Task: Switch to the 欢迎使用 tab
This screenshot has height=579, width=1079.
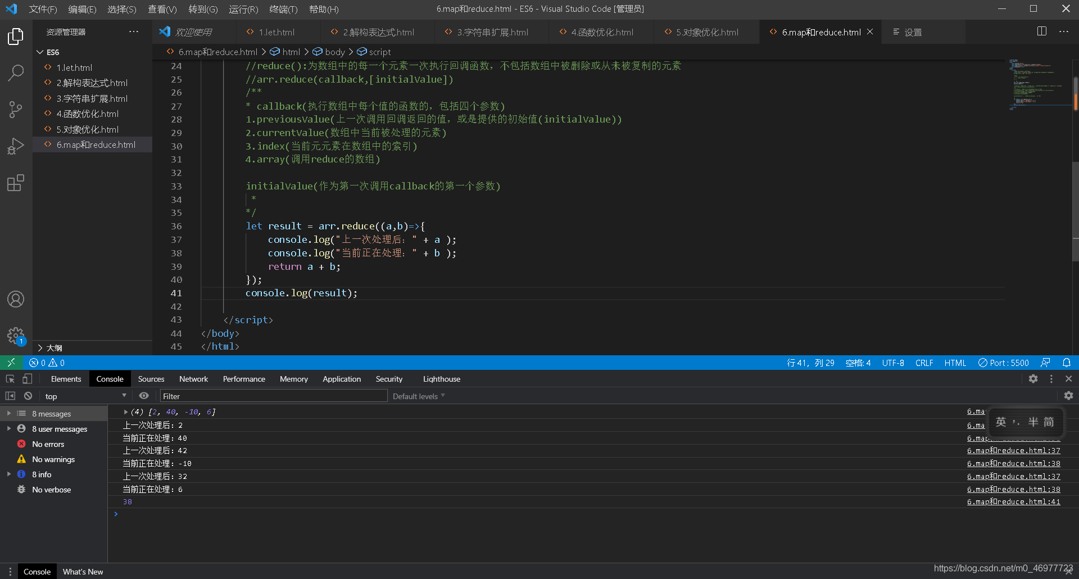Action: point(193,32)
